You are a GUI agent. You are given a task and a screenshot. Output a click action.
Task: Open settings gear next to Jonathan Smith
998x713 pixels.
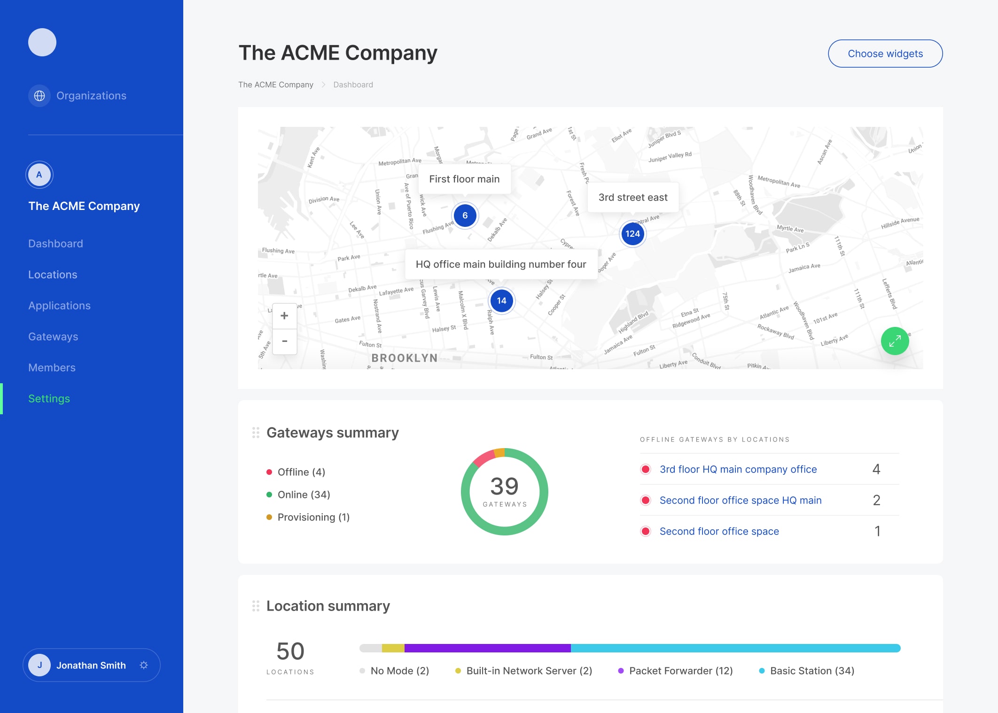[144, 665]
